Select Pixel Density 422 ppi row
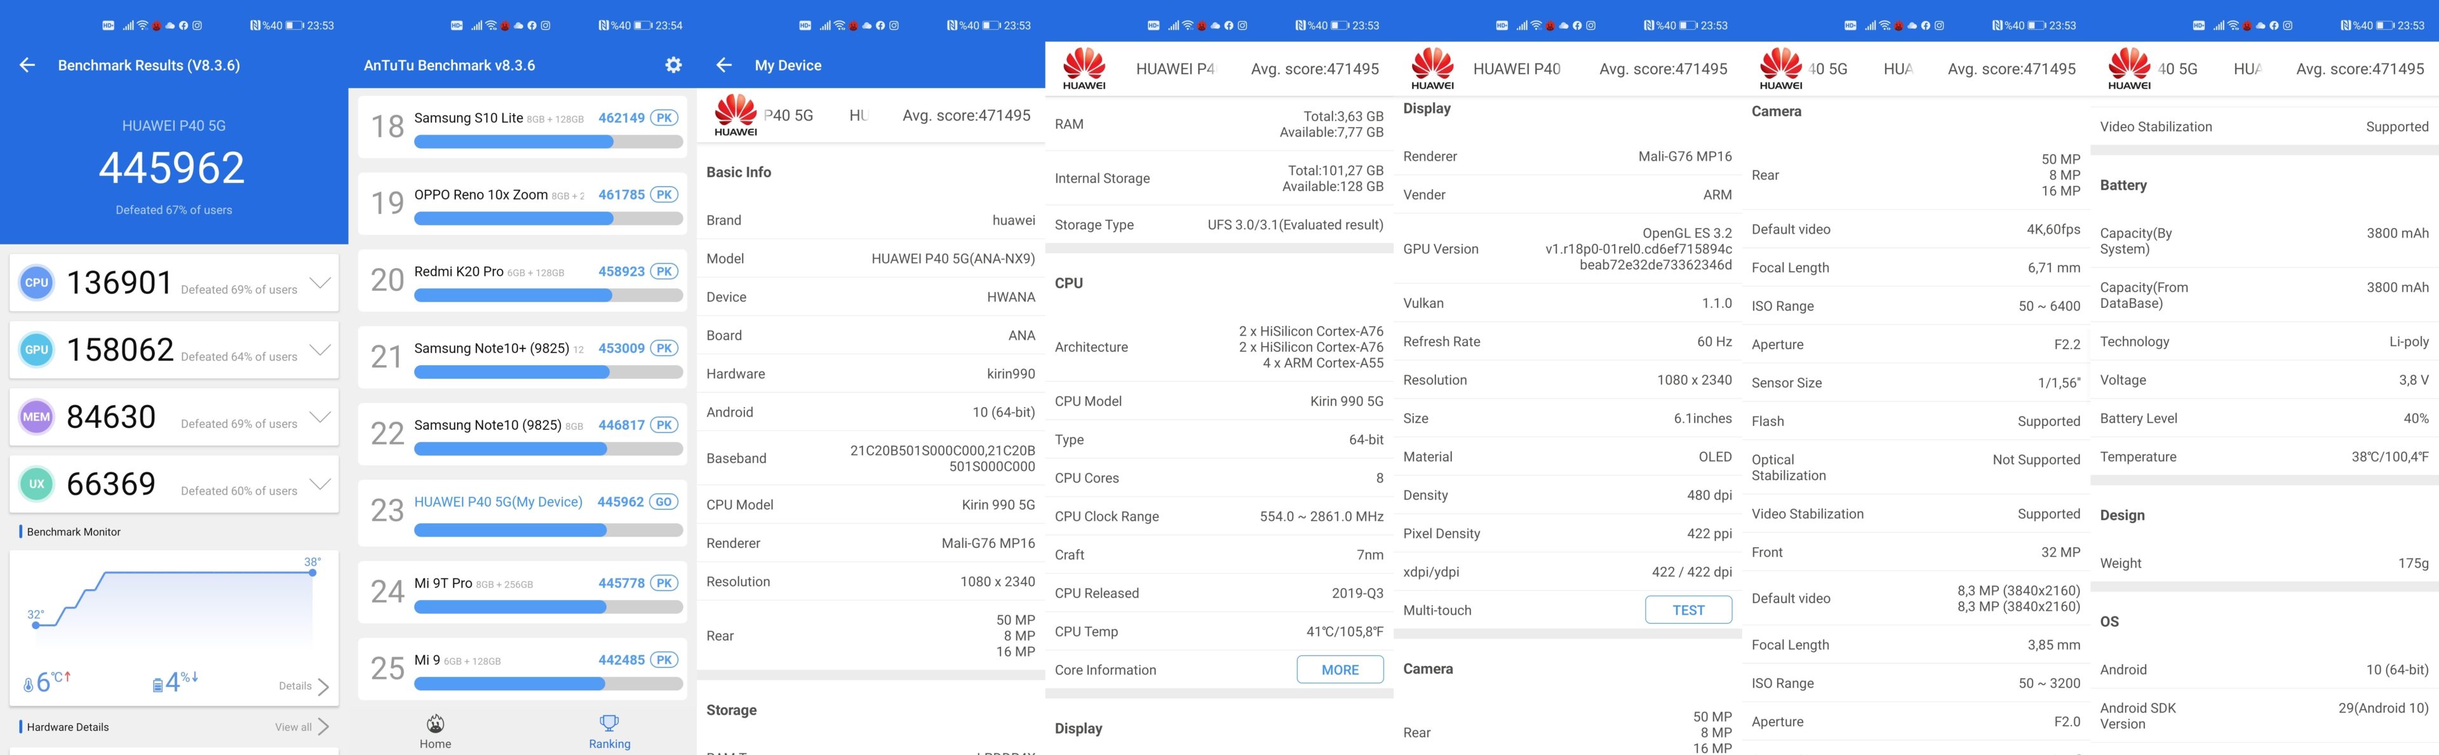This screenshot has width=2439, height=755. pos(1568,533)
